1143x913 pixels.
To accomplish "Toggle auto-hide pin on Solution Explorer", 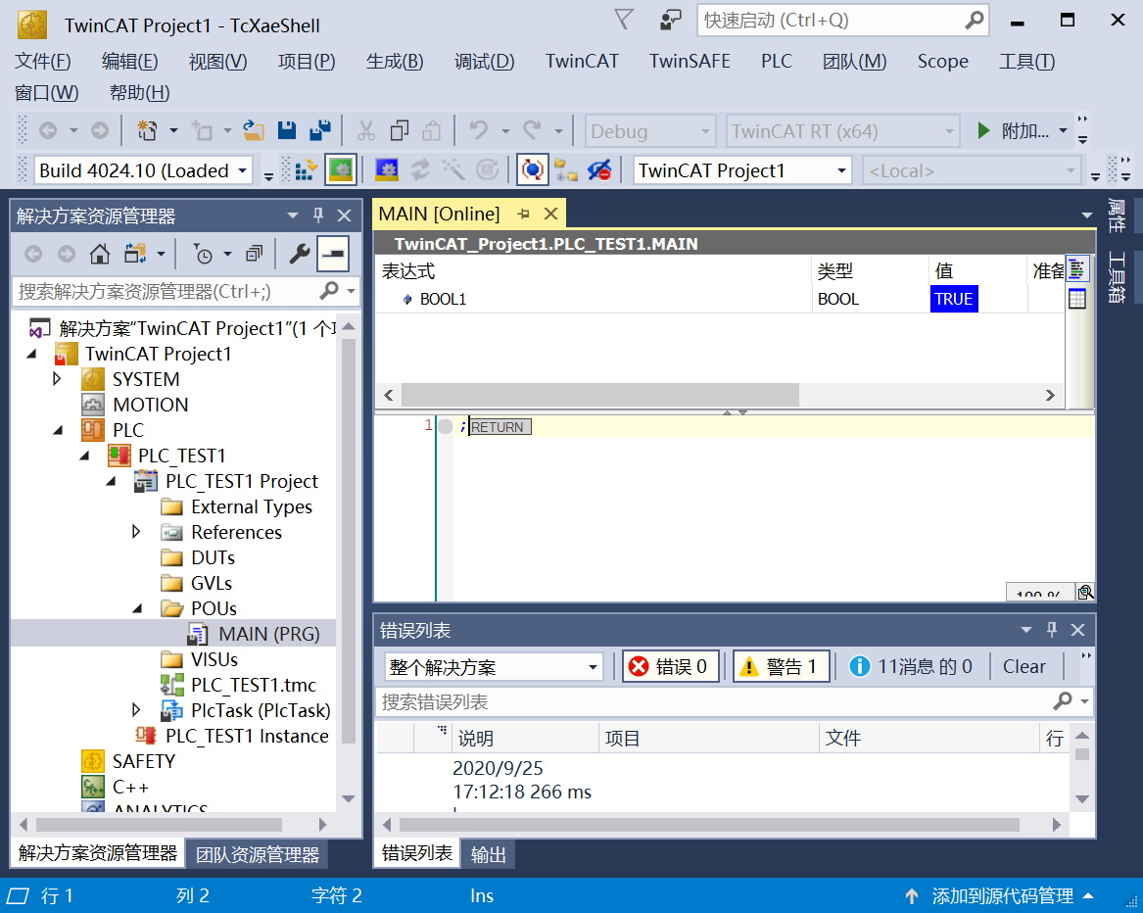I will pos(317,216).
